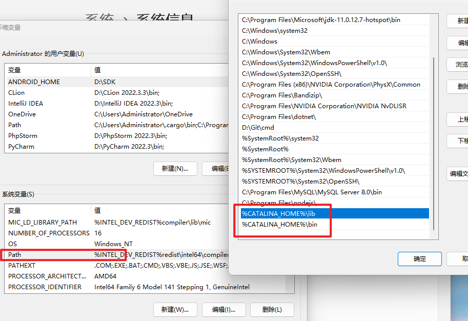Select the jdk-11.0.12.7-hotspot\bin path entry
468x321 pixels.
(321, 20)
